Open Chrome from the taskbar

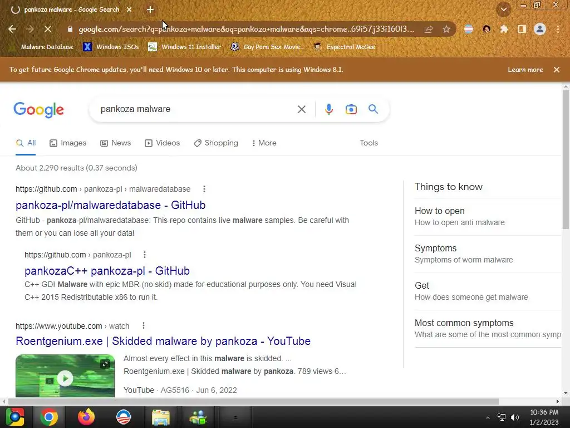coord(49,417)
